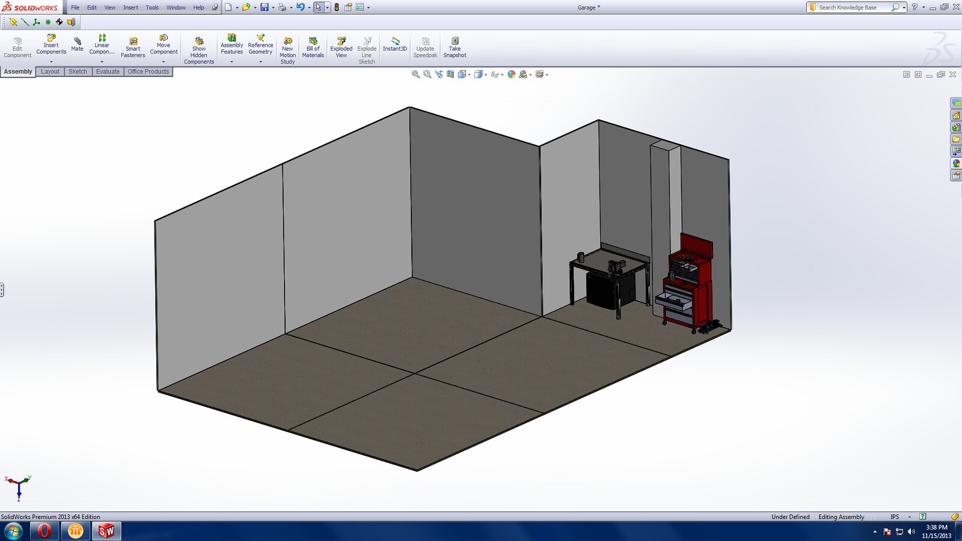Switch to the Layout tab
962x541 pixels.
coord(50,72)
